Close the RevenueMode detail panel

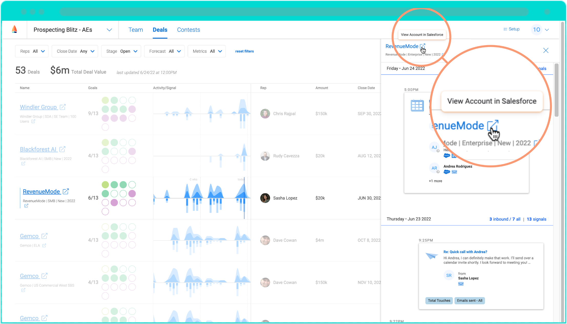coord(546,50)
